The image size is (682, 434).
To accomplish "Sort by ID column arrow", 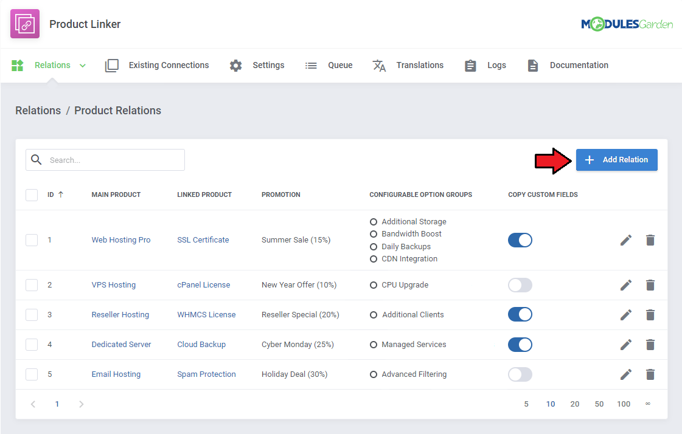I will coord(61,195).
